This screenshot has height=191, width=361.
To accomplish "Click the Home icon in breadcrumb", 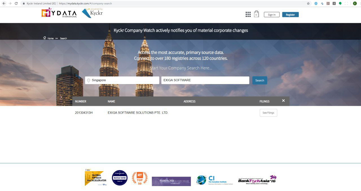I will (45, 38).
